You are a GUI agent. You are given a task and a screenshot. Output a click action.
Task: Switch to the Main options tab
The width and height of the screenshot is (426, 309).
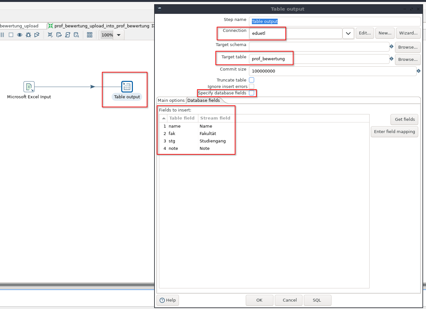171,101
